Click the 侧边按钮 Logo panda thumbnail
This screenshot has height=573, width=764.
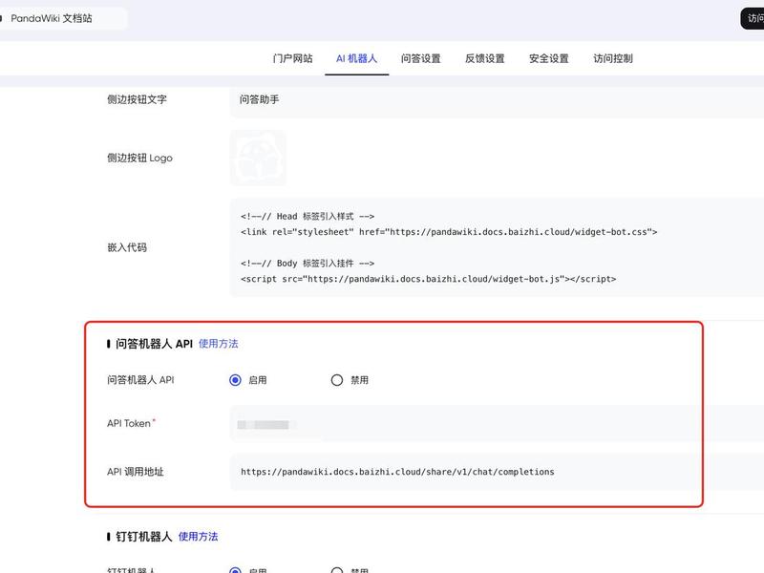(x=258, y=158)
